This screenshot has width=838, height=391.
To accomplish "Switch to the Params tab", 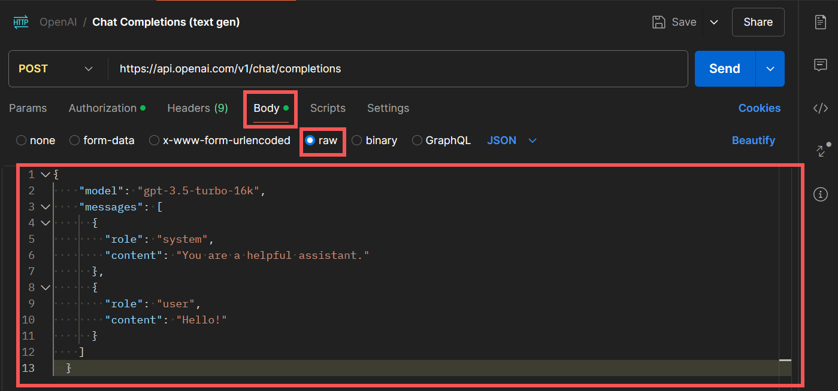I will tap(28, 108).
